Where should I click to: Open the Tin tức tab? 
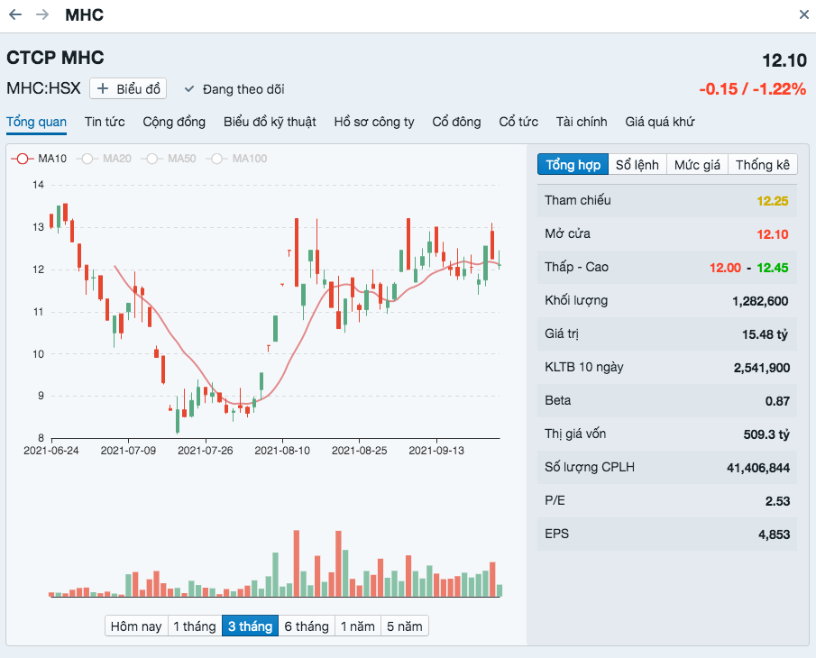click(105, 122)
